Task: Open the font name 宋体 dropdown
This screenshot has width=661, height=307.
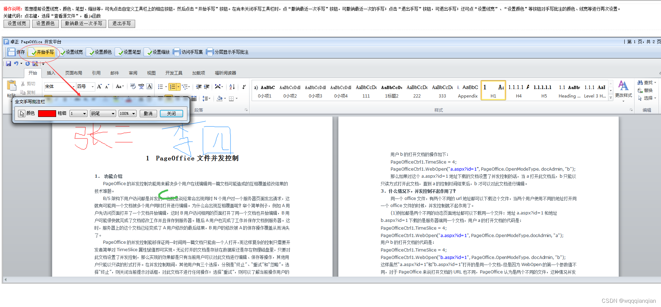Action: (x=73, y=87)
